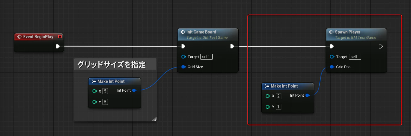Click the Y input pin with value 5
The height and width of the screenshot is (136, 411).
click(94, 102)
